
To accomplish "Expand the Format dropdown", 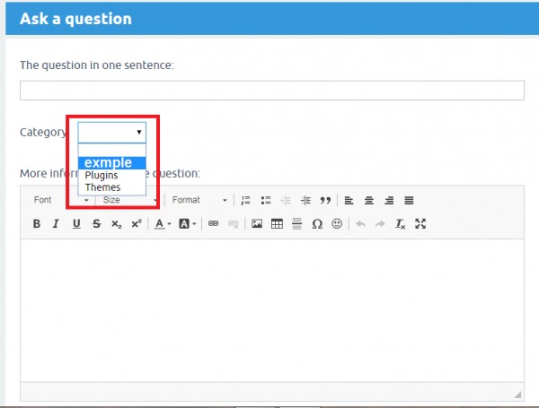I will point(199,200).
